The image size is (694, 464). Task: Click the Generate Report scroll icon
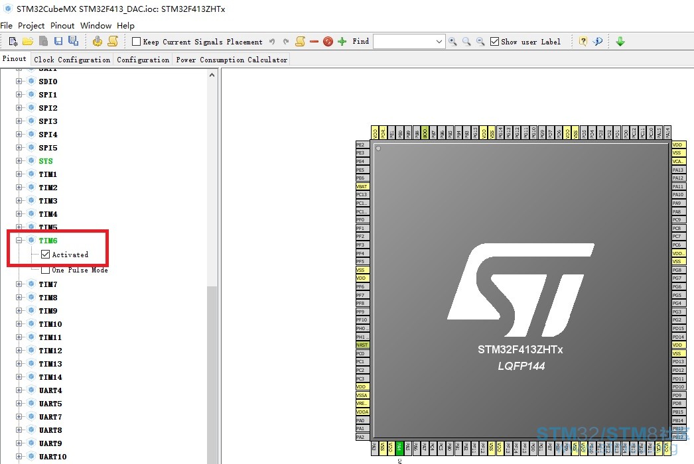click(113, 42)
